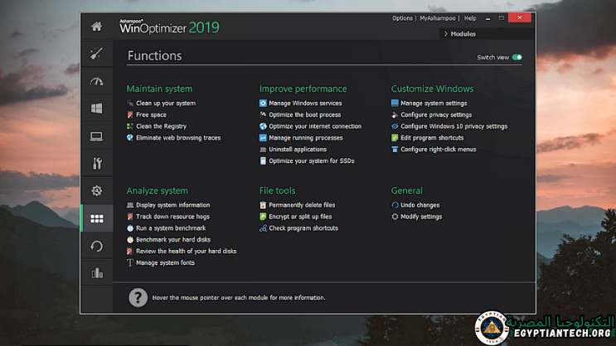Open Free space module
616x346 pixels.
point(147,115)
